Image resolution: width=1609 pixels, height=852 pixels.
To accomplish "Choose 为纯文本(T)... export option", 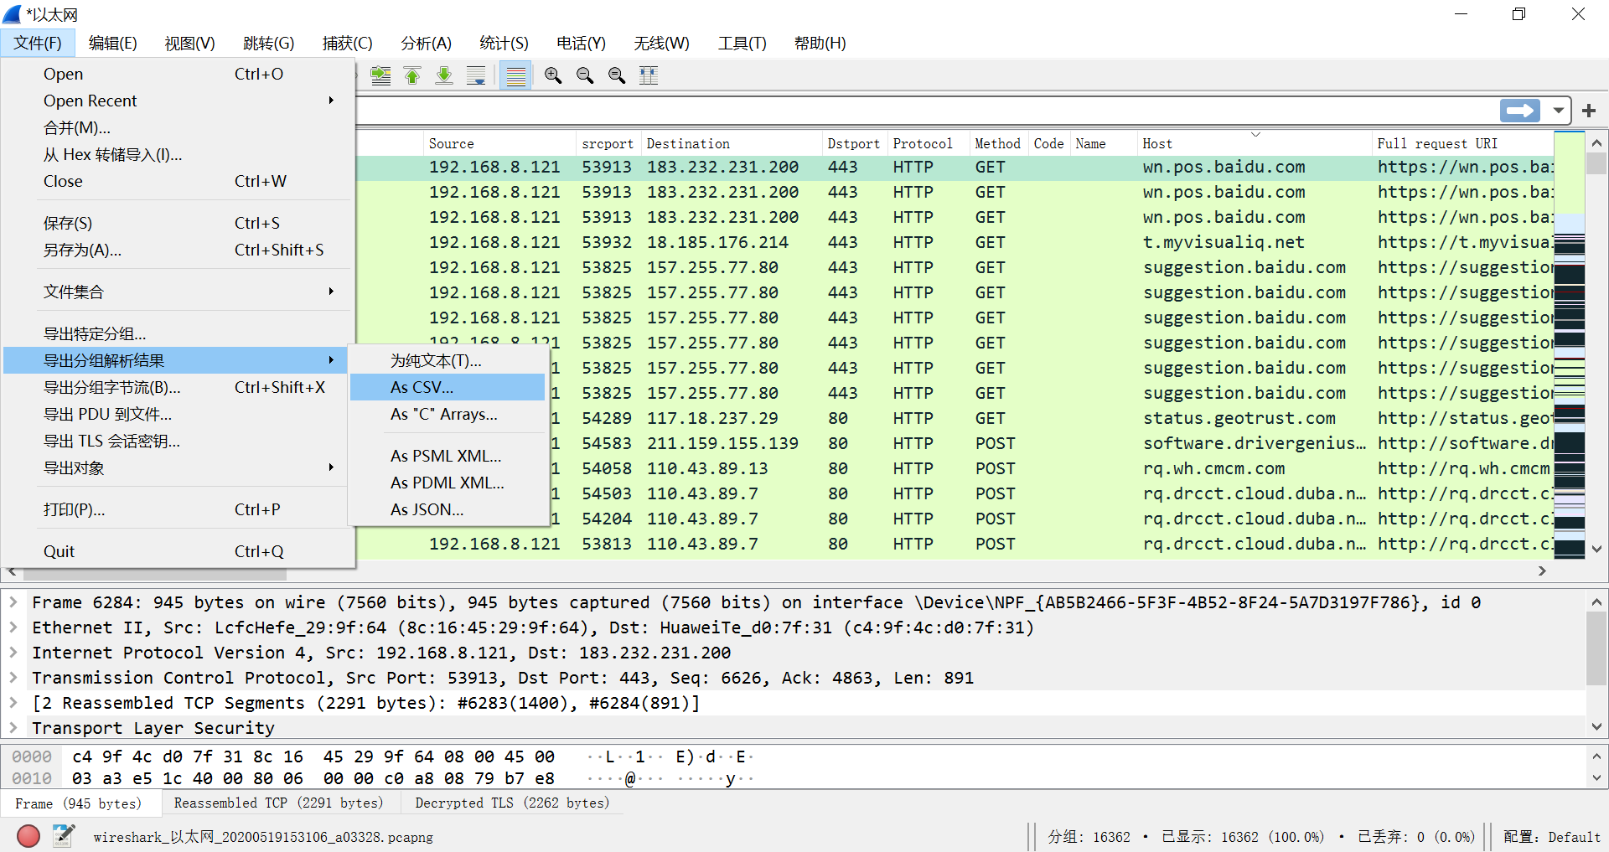I will click(x=448, y=360).
